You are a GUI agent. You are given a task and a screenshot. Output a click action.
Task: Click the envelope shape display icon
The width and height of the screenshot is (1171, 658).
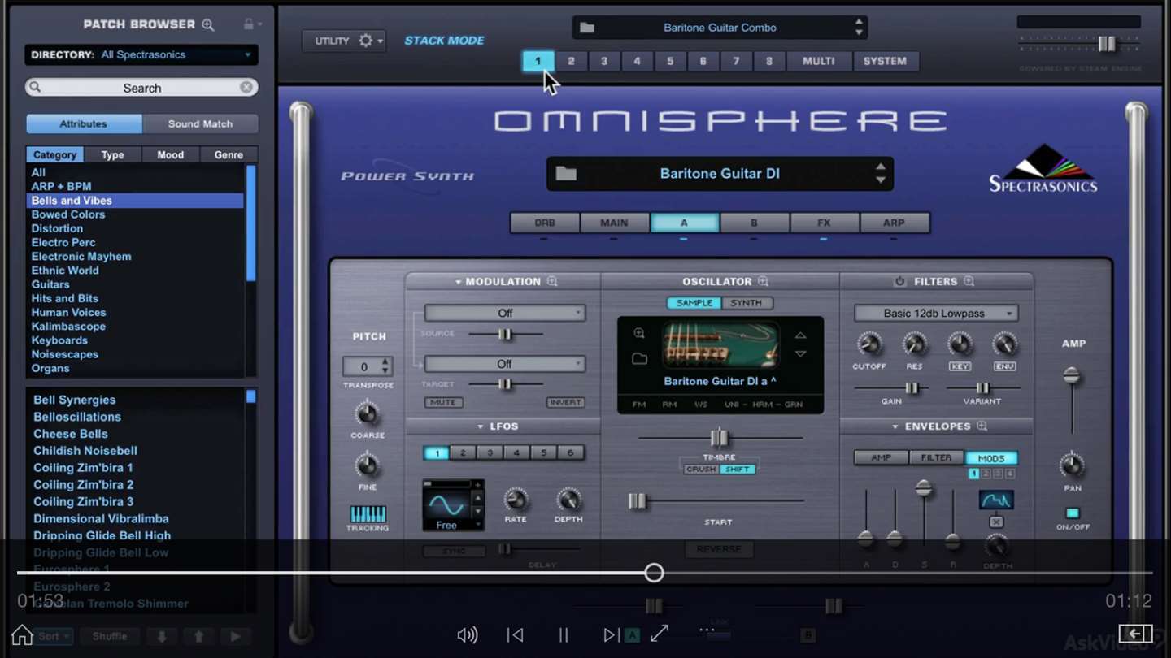point(995,500)
